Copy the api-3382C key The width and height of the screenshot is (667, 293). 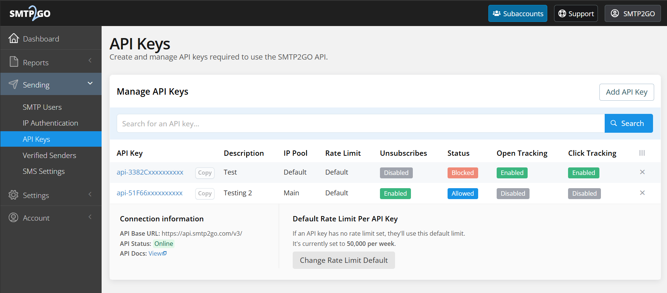click(x=205, y=173)
